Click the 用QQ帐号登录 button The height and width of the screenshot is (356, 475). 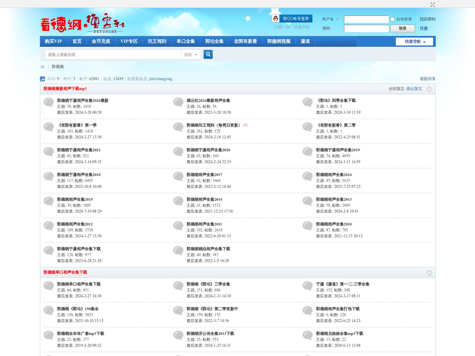(292, 18)
